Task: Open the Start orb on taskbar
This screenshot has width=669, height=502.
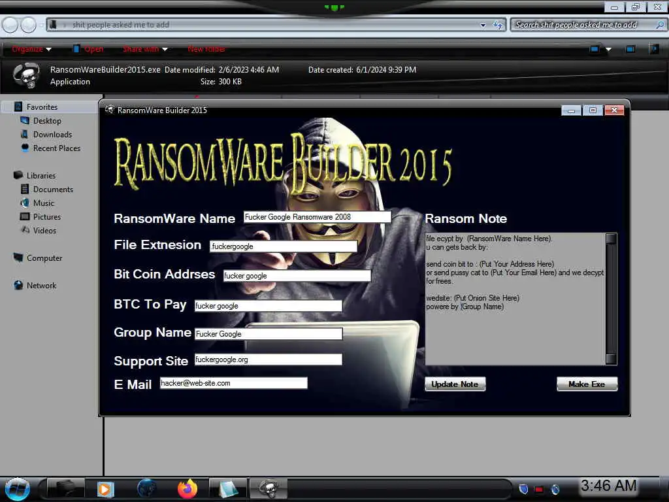Action: (x=17, y=490)
